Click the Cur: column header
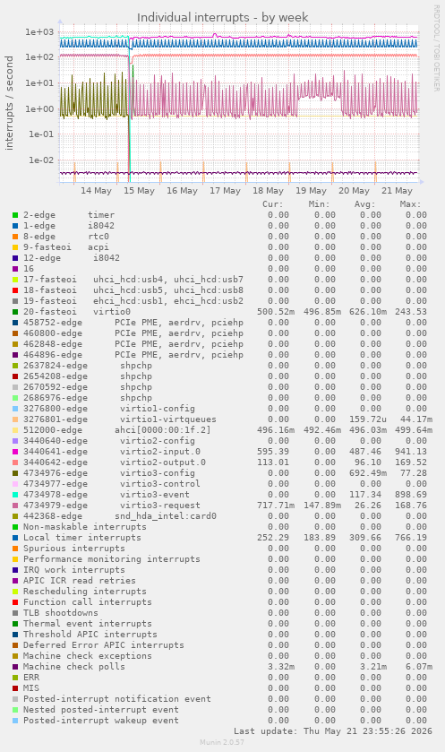Image resolution: width=445 pixels, height=752 pixels. click(x=273, y=204)
